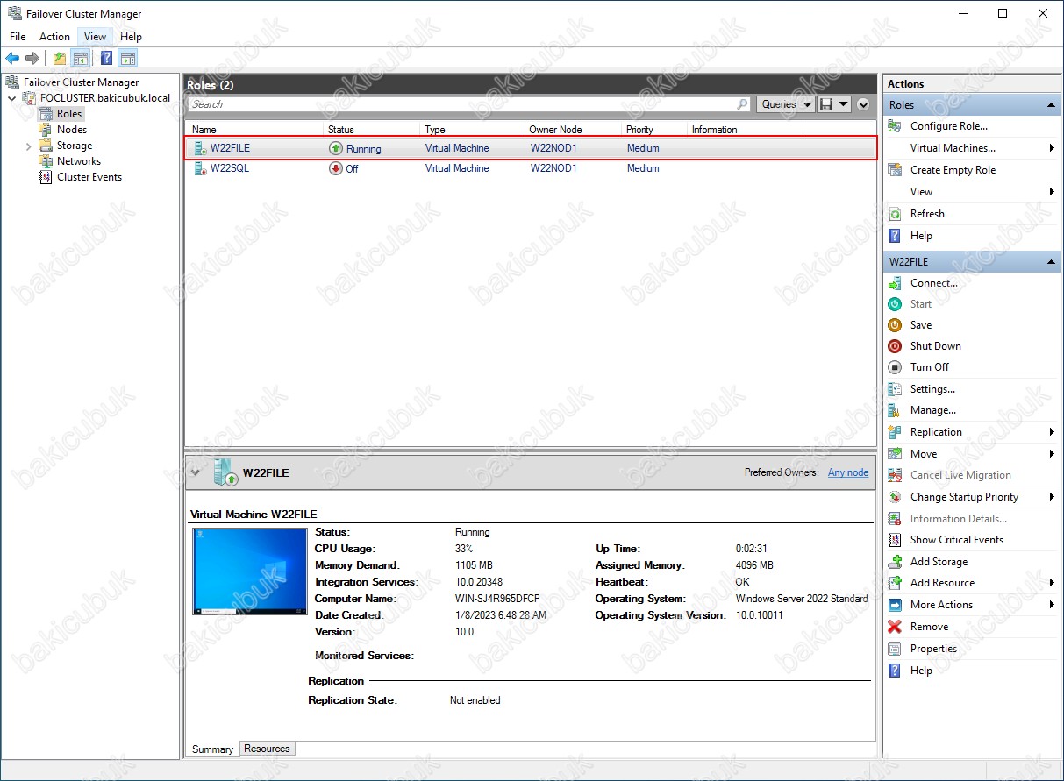Open the Help menu in the menu bar

[131, 37]
